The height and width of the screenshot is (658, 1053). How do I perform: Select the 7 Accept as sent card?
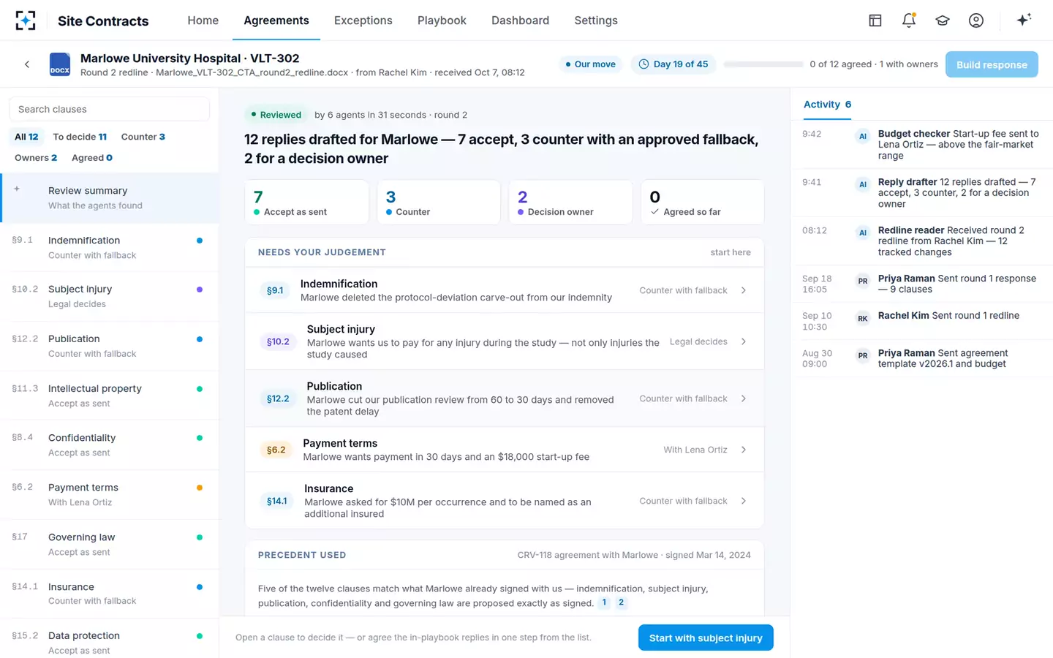(306, 203)
